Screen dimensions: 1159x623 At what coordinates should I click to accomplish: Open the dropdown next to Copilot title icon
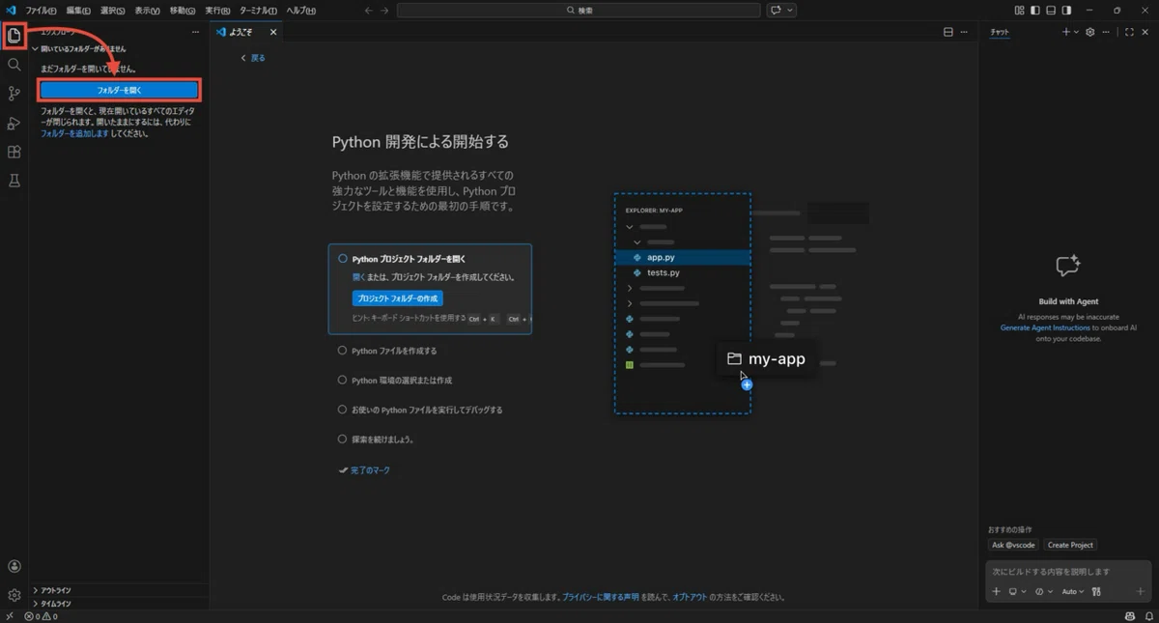pos(790,10)
